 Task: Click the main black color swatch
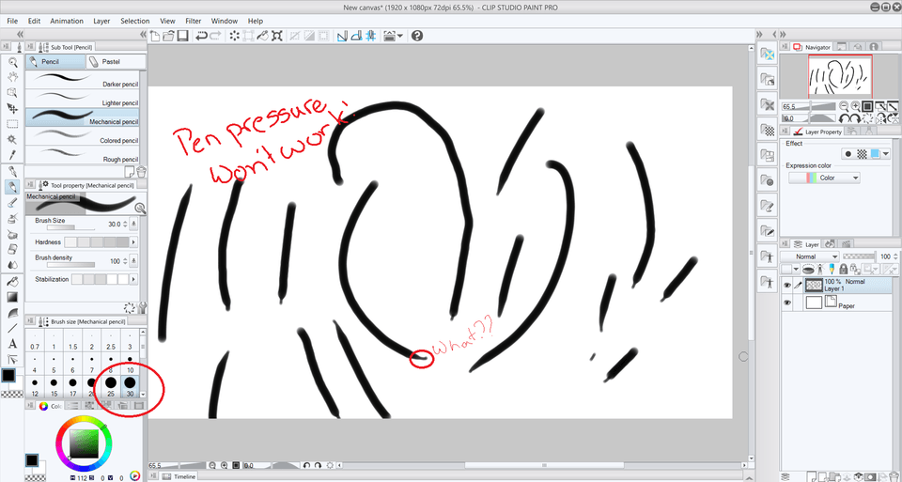point(8,376)
